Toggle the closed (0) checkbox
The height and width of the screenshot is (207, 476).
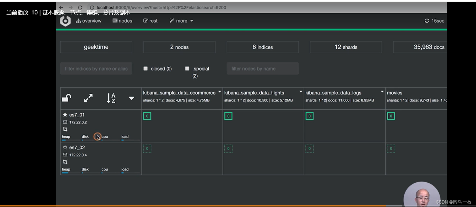[x=145, y=68]
